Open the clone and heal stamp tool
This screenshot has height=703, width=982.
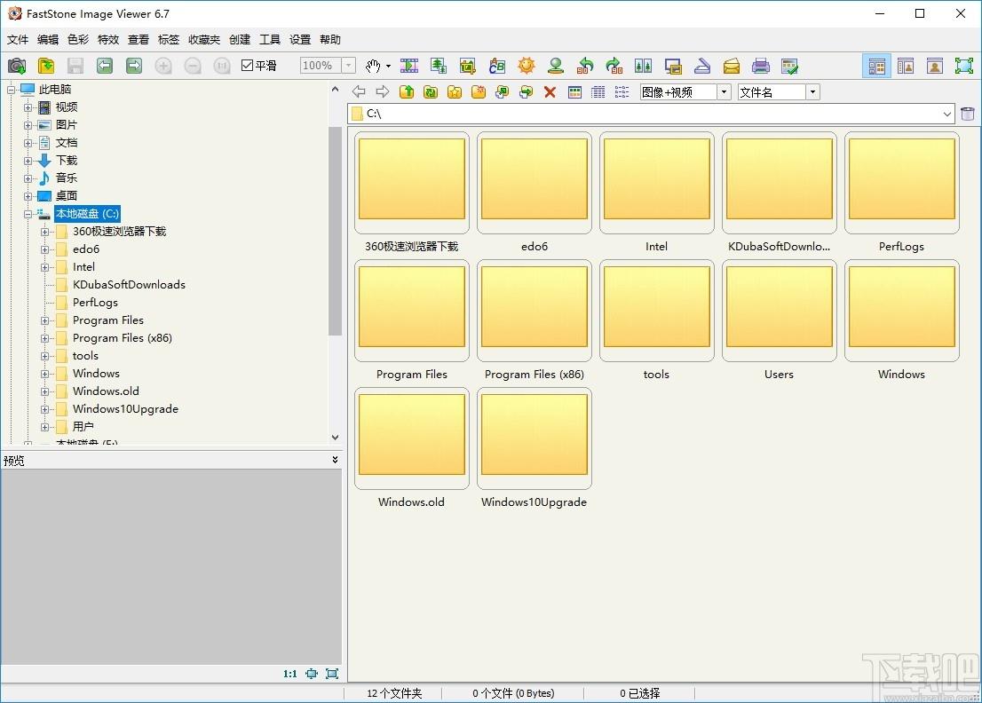pyautogui.click(x=556, y=66)
